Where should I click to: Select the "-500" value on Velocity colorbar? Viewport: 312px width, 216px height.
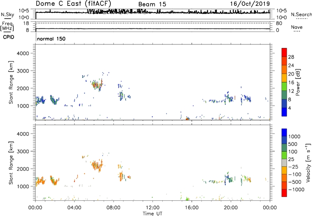[x=295, y=182]
